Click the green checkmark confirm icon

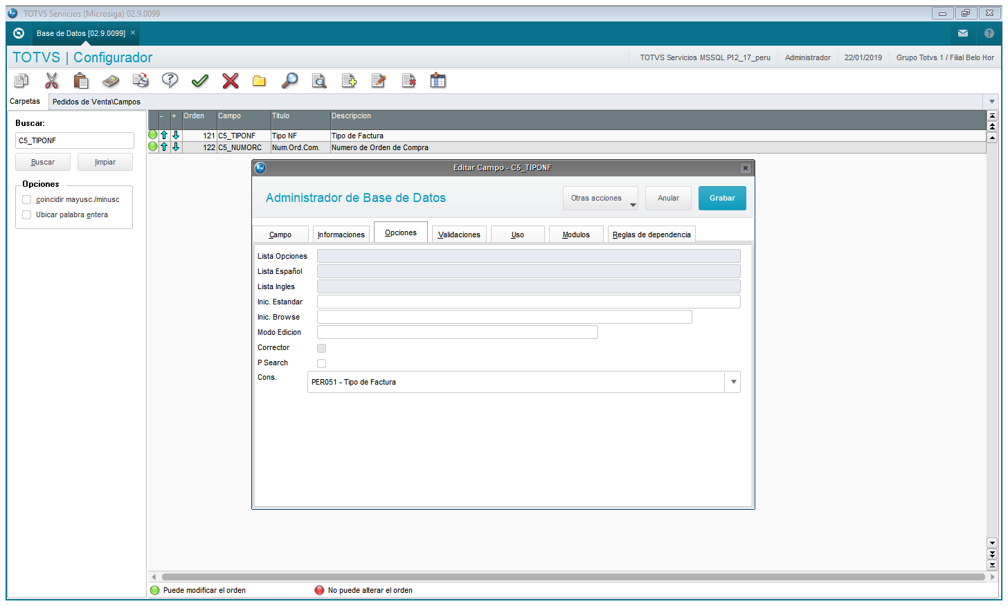(x=200, y=81)
